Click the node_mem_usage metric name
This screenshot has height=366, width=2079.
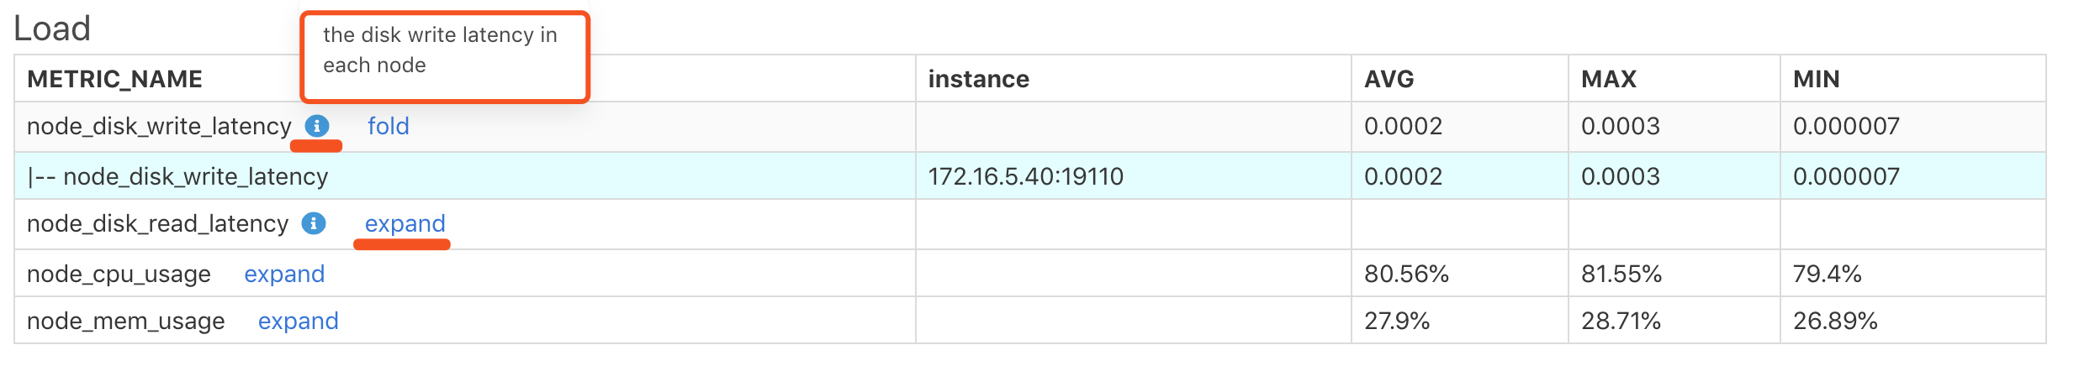126,321
